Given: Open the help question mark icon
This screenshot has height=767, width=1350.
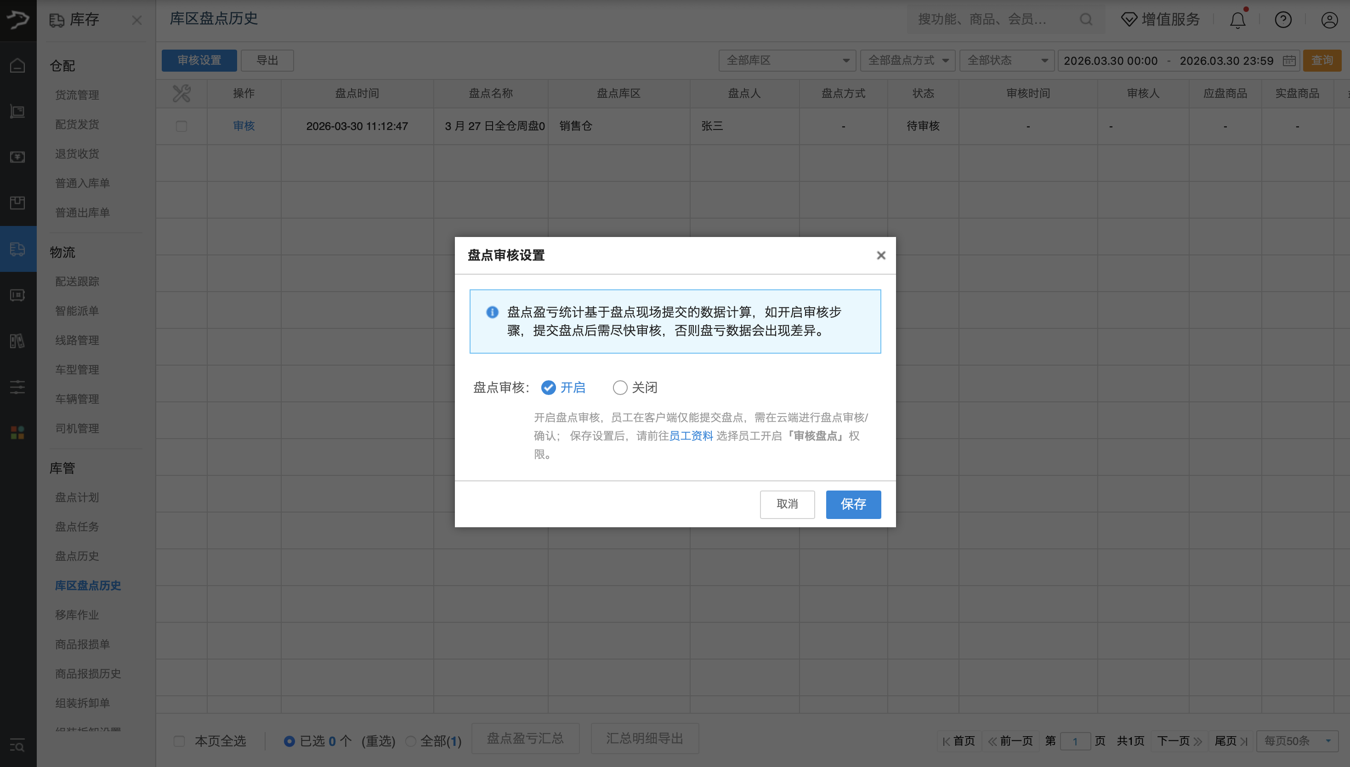Looking at the screenshot, I should 1282,20.
